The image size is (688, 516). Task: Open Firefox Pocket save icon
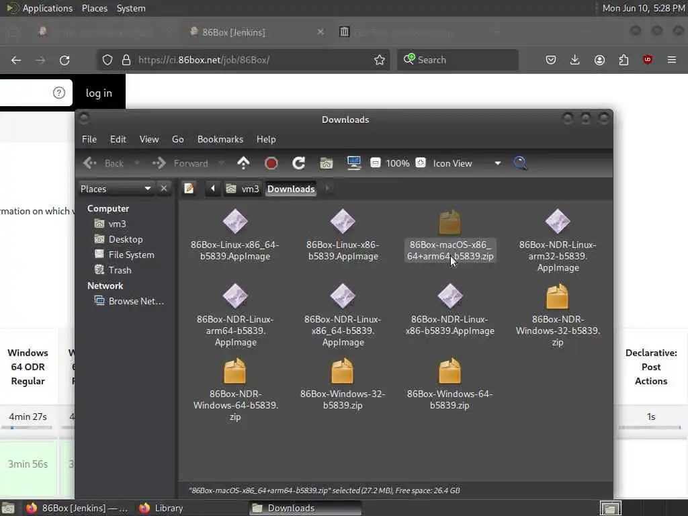551,60
